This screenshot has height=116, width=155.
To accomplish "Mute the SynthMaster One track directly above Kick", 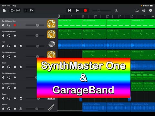I will (x=3, y=36).
